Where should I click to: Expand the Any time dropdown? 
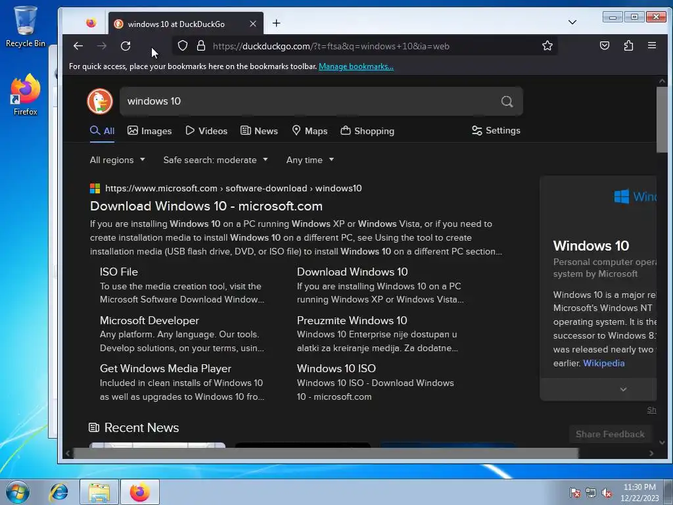click(310, 160)
